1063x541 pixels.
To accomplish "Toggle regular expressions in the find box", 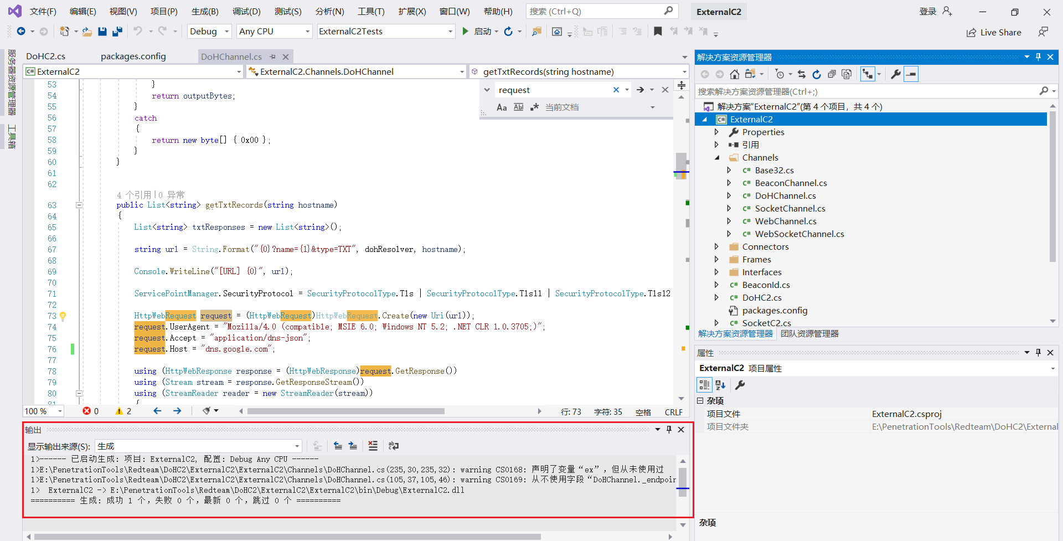I will point(534,107).
